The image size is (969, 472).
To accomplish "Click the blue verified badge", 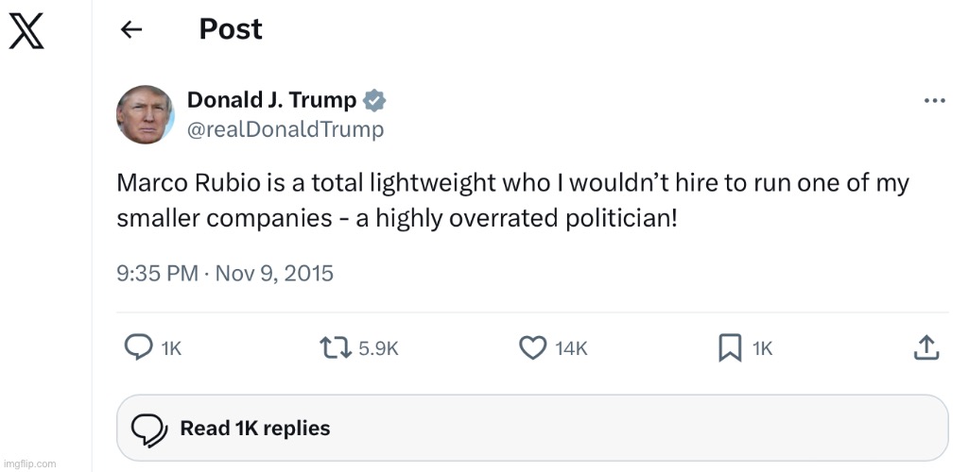I will tap(375, 100).
